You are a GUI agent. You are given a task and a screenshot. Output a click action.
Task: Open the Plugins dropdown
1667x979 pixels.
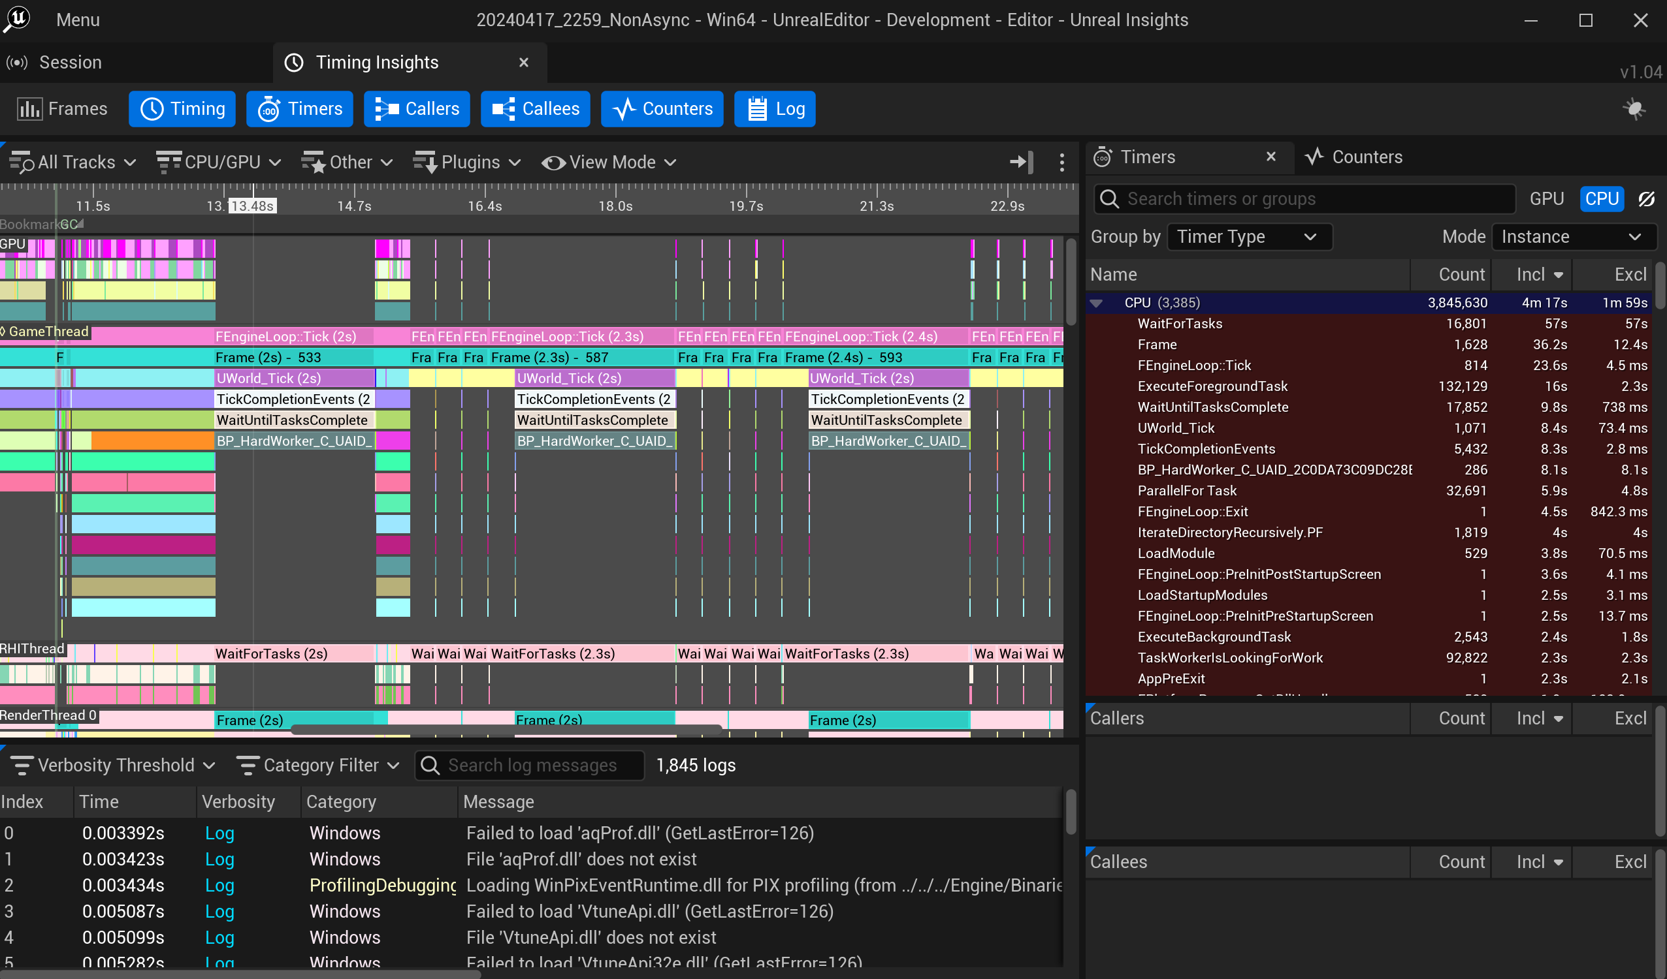point(467,162)
